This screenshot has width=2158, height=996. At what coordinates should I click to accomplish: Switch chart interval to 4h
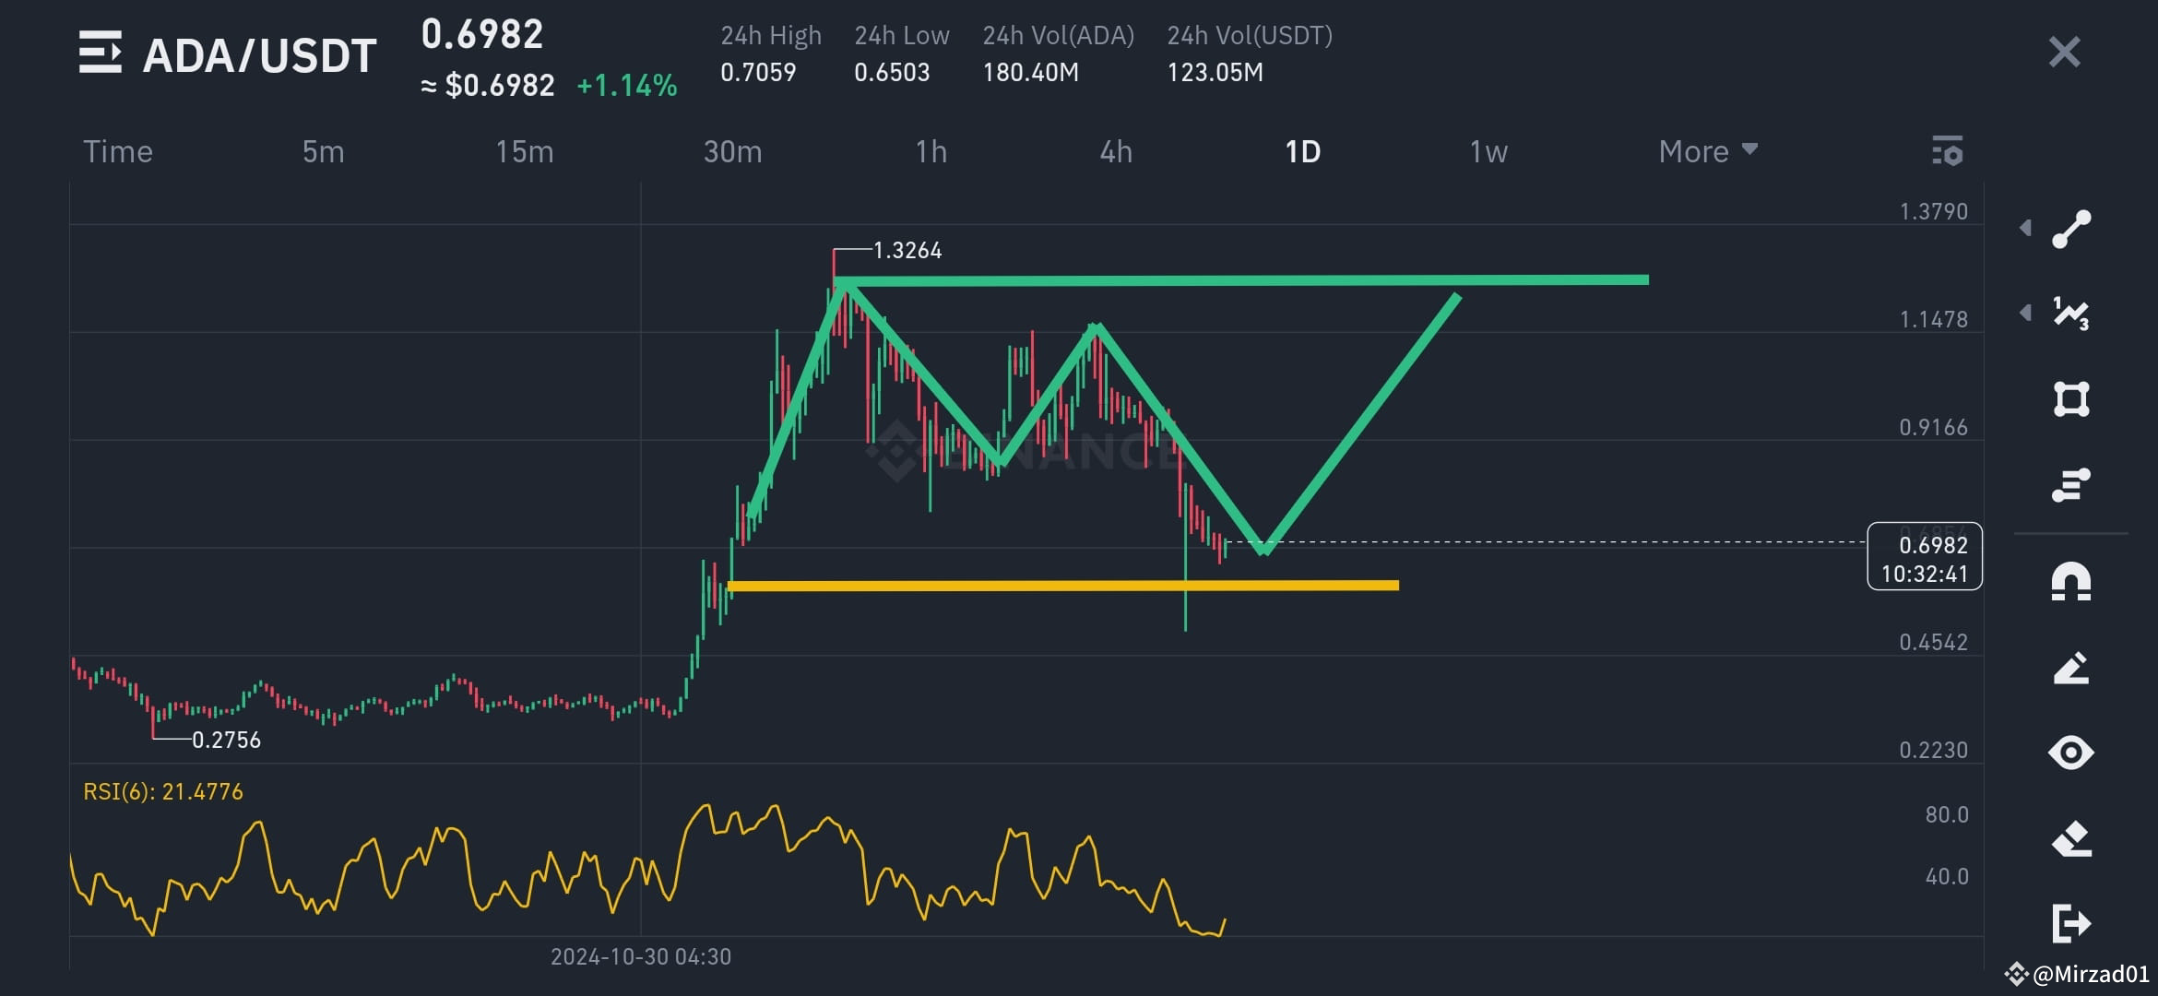click(1116, 151)
